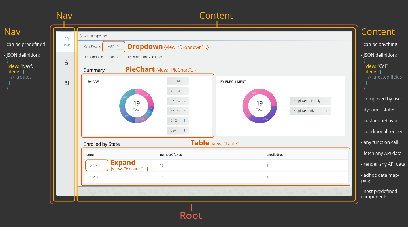The width and height of the screenshot is (408, 227).
Task: Expand the Admin Expenses section
Action: [x=81, y=36]
